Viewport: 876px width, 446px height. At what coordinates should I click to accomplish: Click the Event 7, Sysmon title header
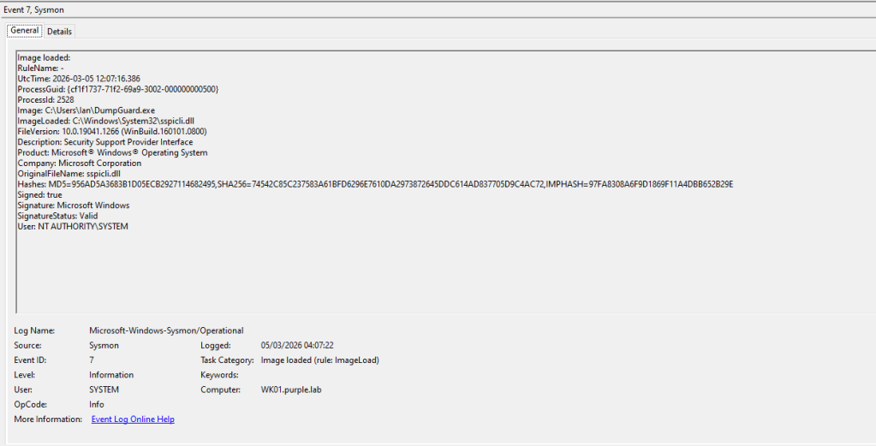(x=33, y=9)
